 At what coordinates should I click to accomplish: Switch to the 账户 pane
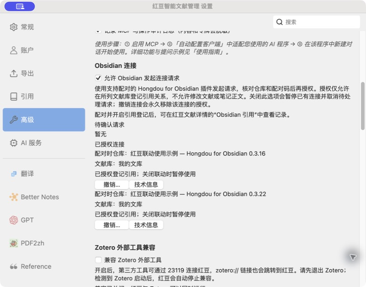[44, 50]
